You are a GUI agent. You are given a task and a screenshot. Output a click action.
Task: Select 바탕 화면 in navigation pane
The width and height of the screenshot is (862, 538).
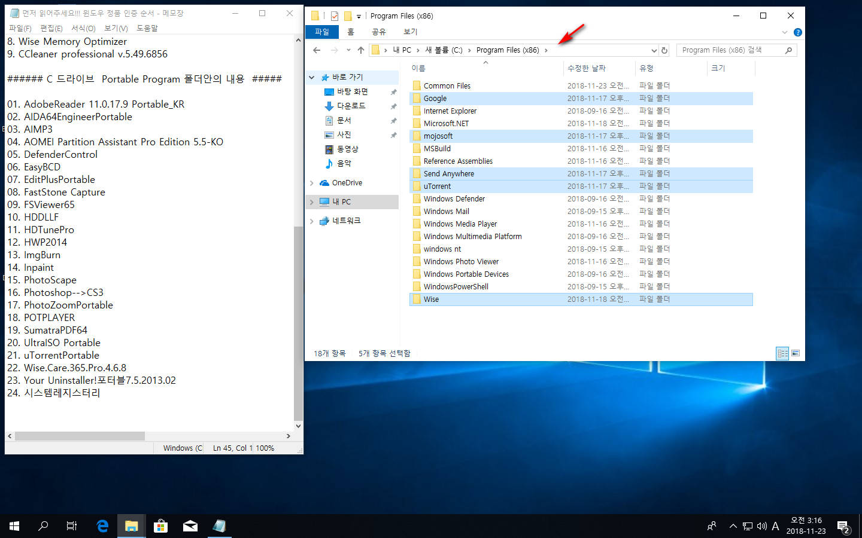(x=353, y=91)
